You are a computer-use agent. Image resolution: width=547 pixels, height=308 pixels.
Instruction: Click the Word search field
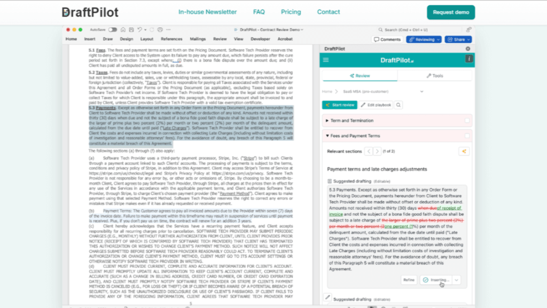[x=419, y=30]
